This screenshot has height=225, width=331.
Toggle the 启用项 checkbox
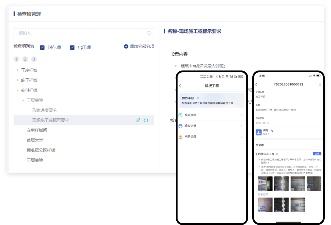pos(72,48)
